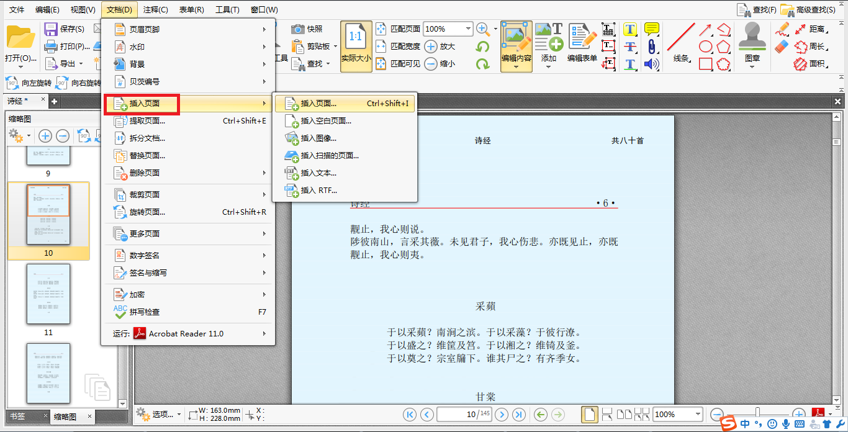Viewport: 848px width, 432px height.
Task: Select the strikeout text T tool
Action: tap(630, 47)
